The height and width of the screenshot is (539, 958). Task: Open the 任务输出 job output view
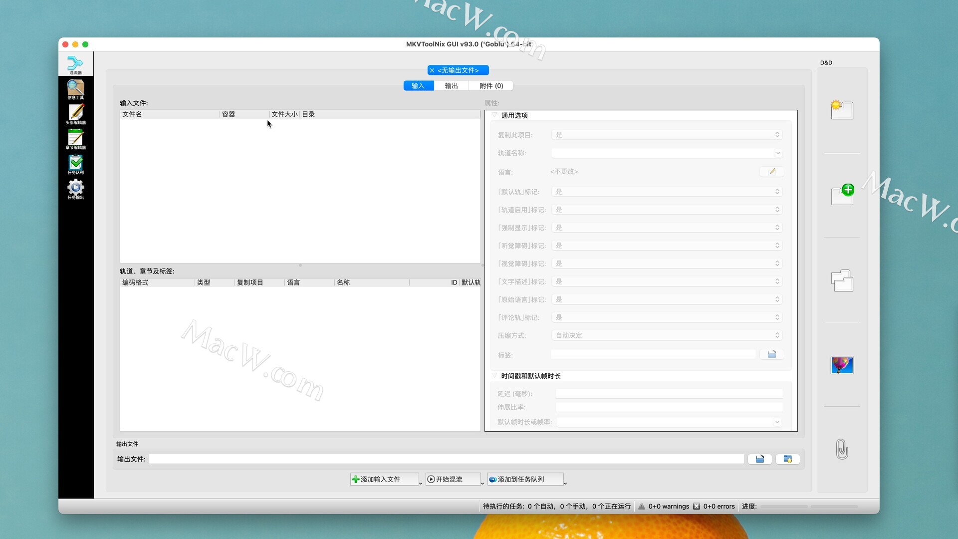pos(75,189)
